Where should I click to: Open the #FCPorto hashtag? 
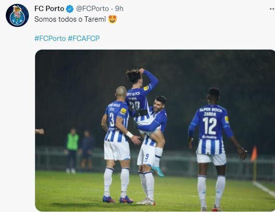(x=50, y=39)
